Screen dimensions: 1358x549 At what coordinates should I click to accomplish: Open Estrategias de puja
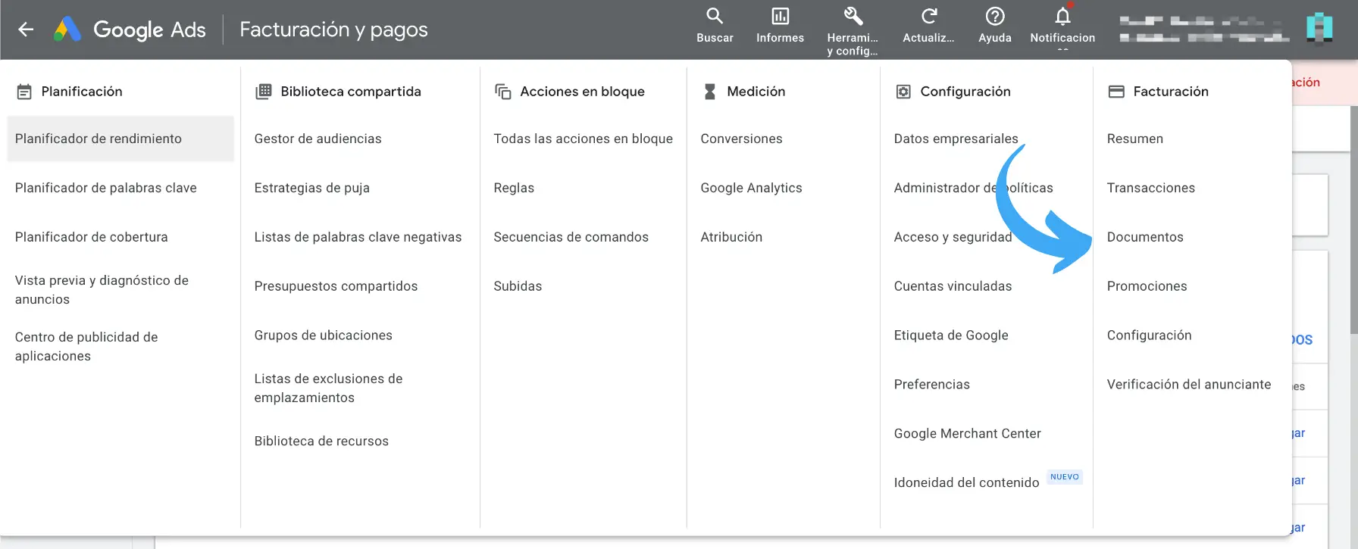311,188
